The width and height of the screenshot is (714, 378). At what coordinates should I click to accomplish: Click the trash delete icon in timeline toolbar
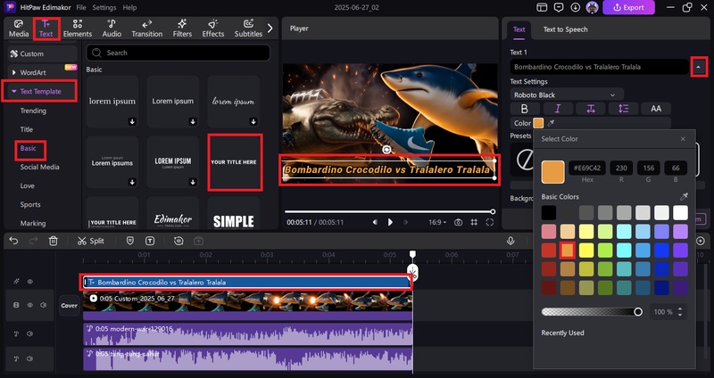54,241
